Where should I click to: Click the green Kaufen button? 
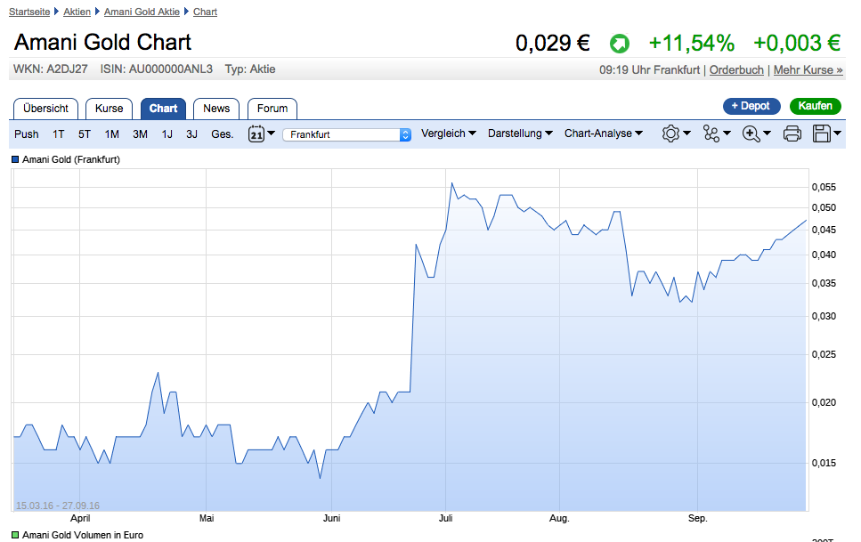coord(815,106)
